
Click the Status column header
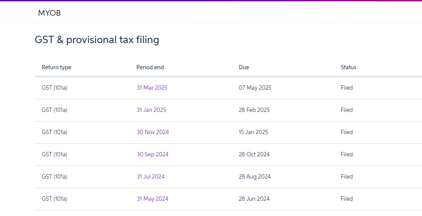tap(348, 67)
